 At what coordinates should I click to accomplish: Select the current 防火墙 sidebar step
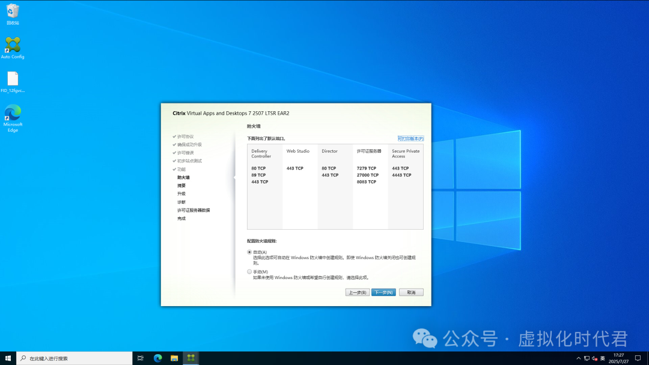183,177
